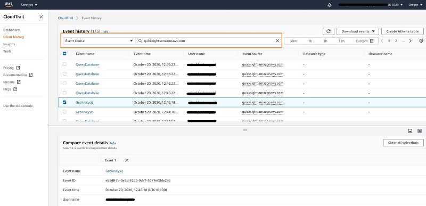Minimize the compare details split panel

tap(410, 131)
